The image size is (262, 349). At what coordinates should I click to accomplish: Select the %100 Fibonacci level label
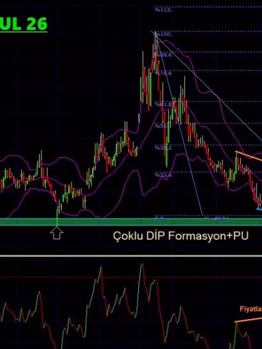pyautogui.click(x=164, y=34)
